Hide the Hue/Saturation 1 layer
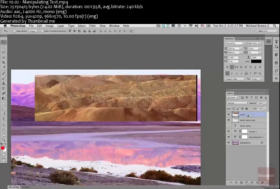 pos(229,137)
